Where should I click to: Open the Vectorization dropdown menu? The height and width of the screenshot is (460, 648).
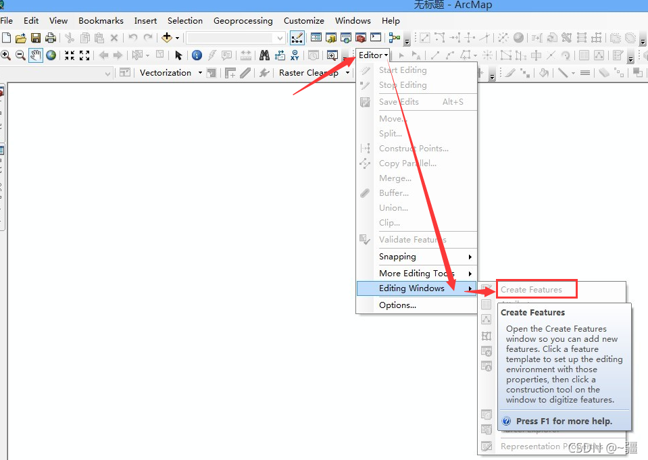171,73
